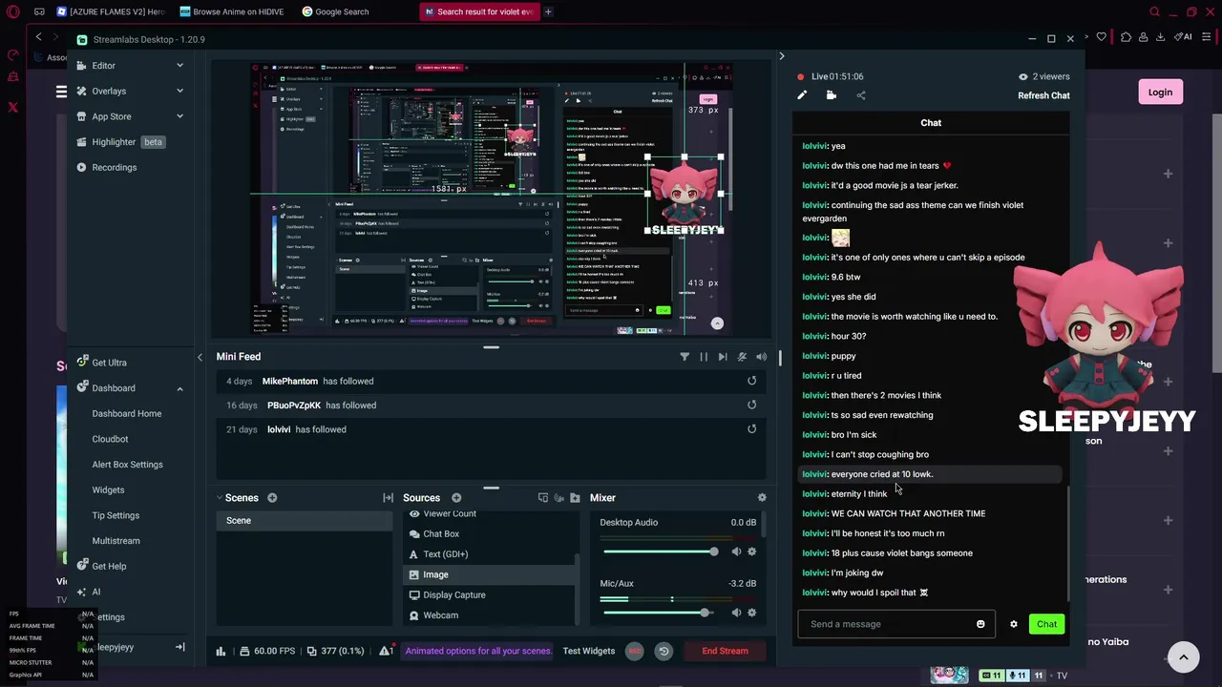Screen dimensions: 1222x687
Task: Expand the Scenes collection dropdown arrow
Action: click(x=219, y=497)
